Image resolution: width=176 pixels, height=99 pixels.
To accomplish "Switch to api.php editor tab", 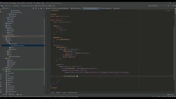I will tap(117, 8).
